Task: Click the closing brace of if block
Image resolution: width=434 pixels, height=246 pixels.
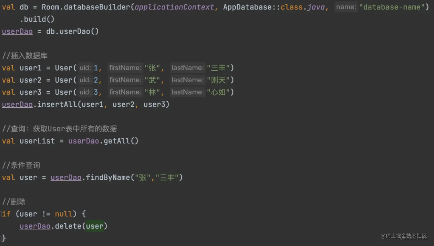Action: [x=4, y=238]
